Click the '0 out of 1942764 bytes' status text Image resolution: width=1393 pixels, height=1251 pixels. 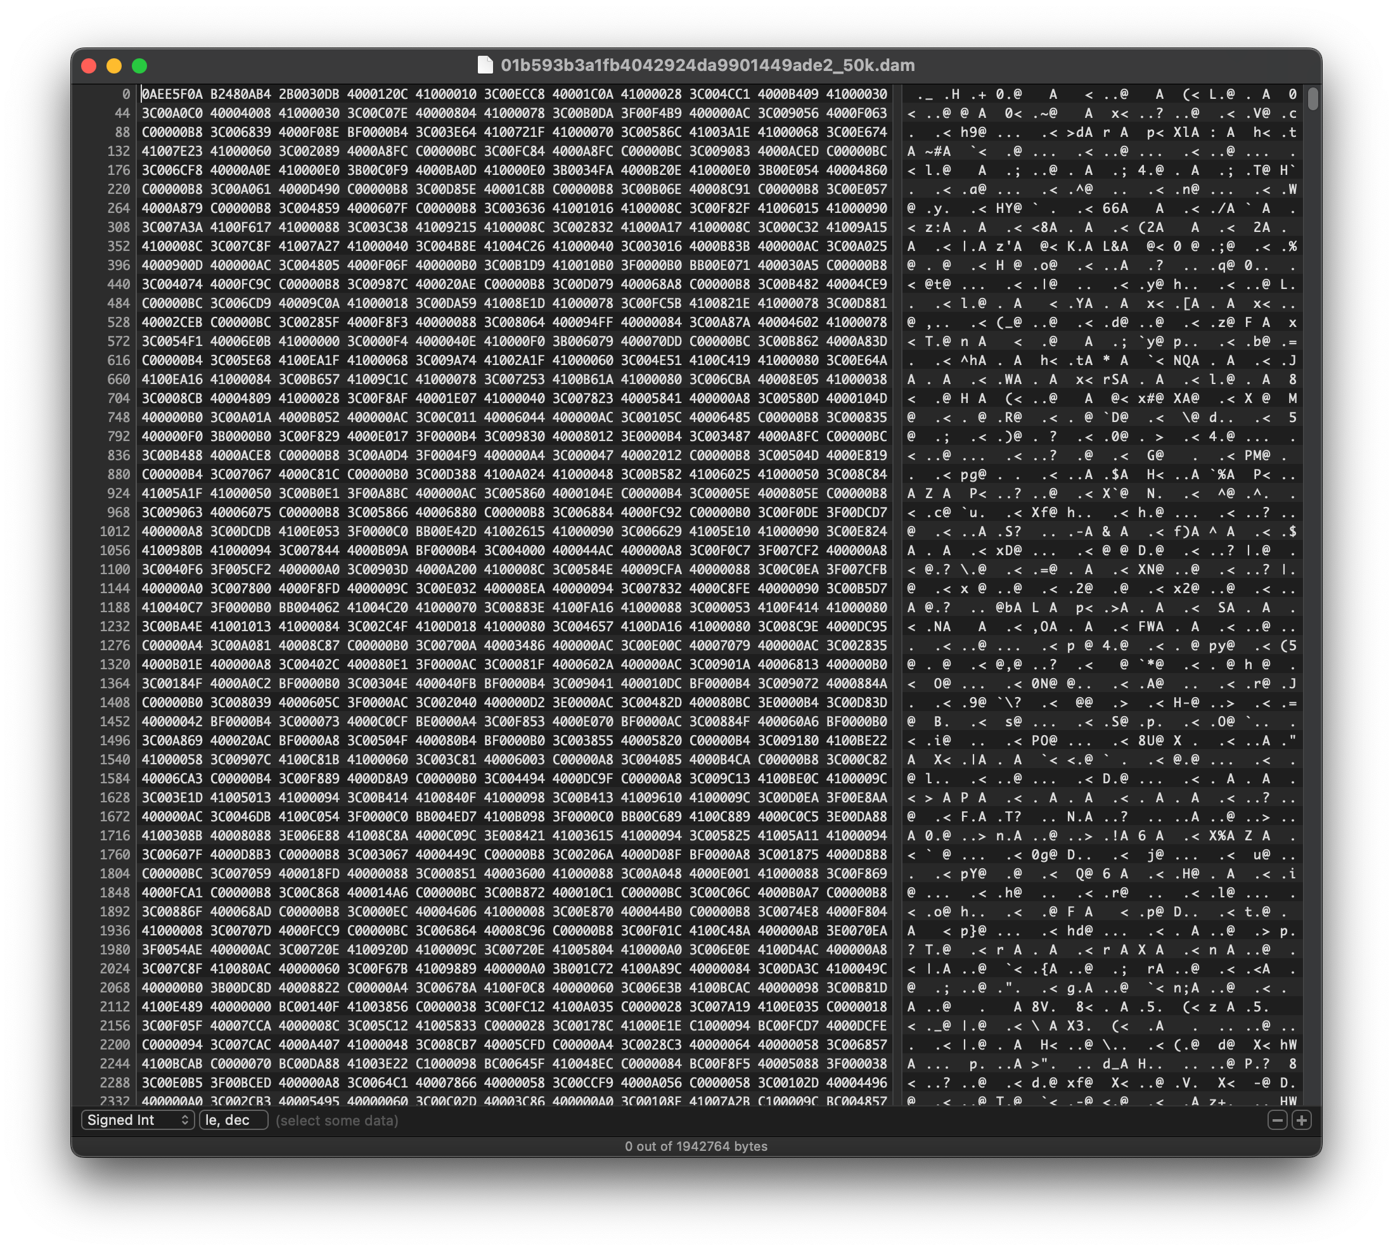(695, 1146)
